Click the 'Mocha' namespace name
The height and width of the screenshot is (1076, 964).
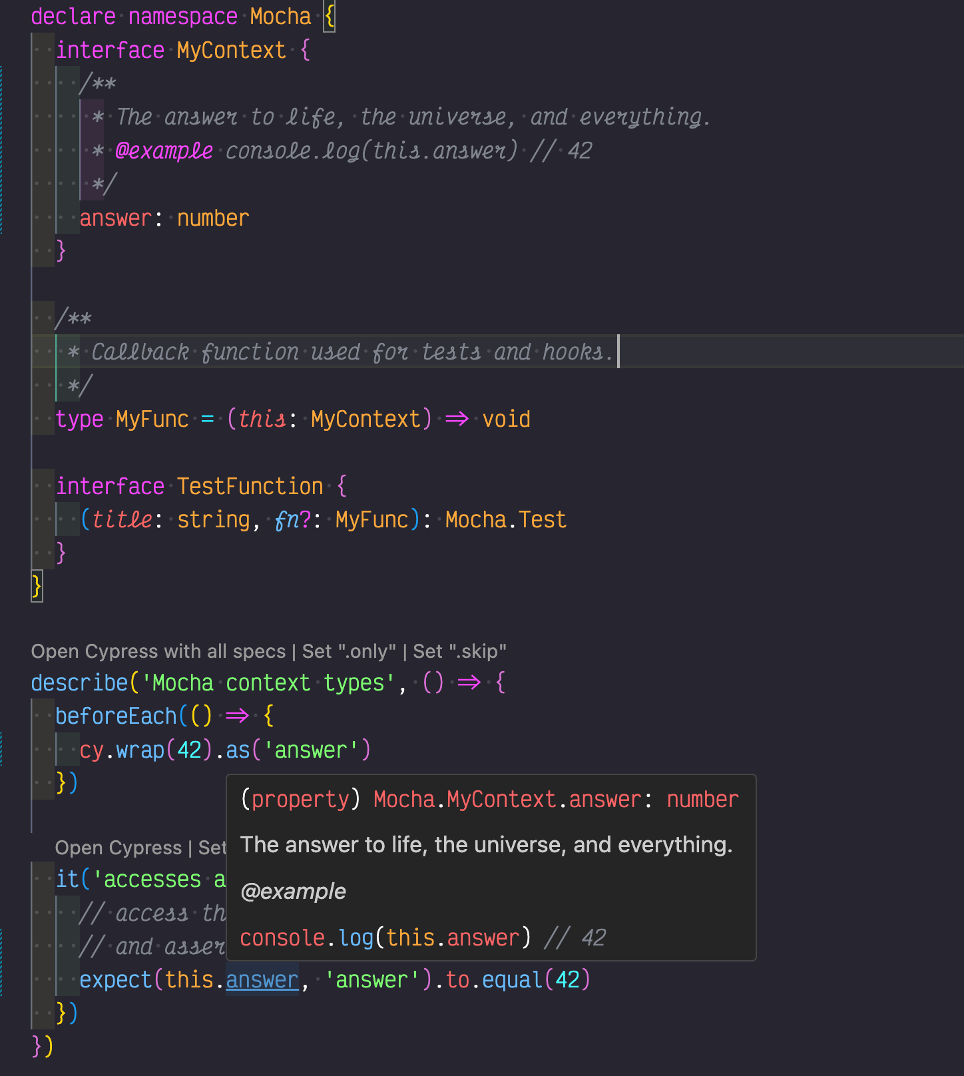pyautogui.click(x=280, y=17)
